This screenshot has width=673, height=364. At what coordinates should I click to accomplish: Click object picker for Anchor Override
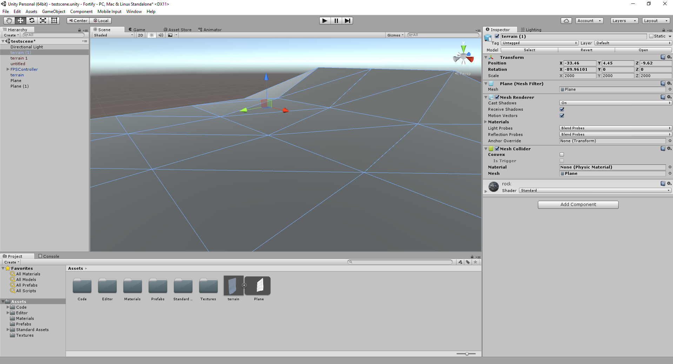coord(669,141)
